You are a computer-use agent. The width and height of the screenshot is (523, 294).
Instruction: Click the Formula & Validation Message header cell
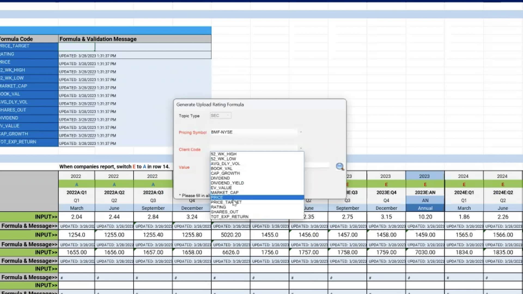[x=98, y=39]
